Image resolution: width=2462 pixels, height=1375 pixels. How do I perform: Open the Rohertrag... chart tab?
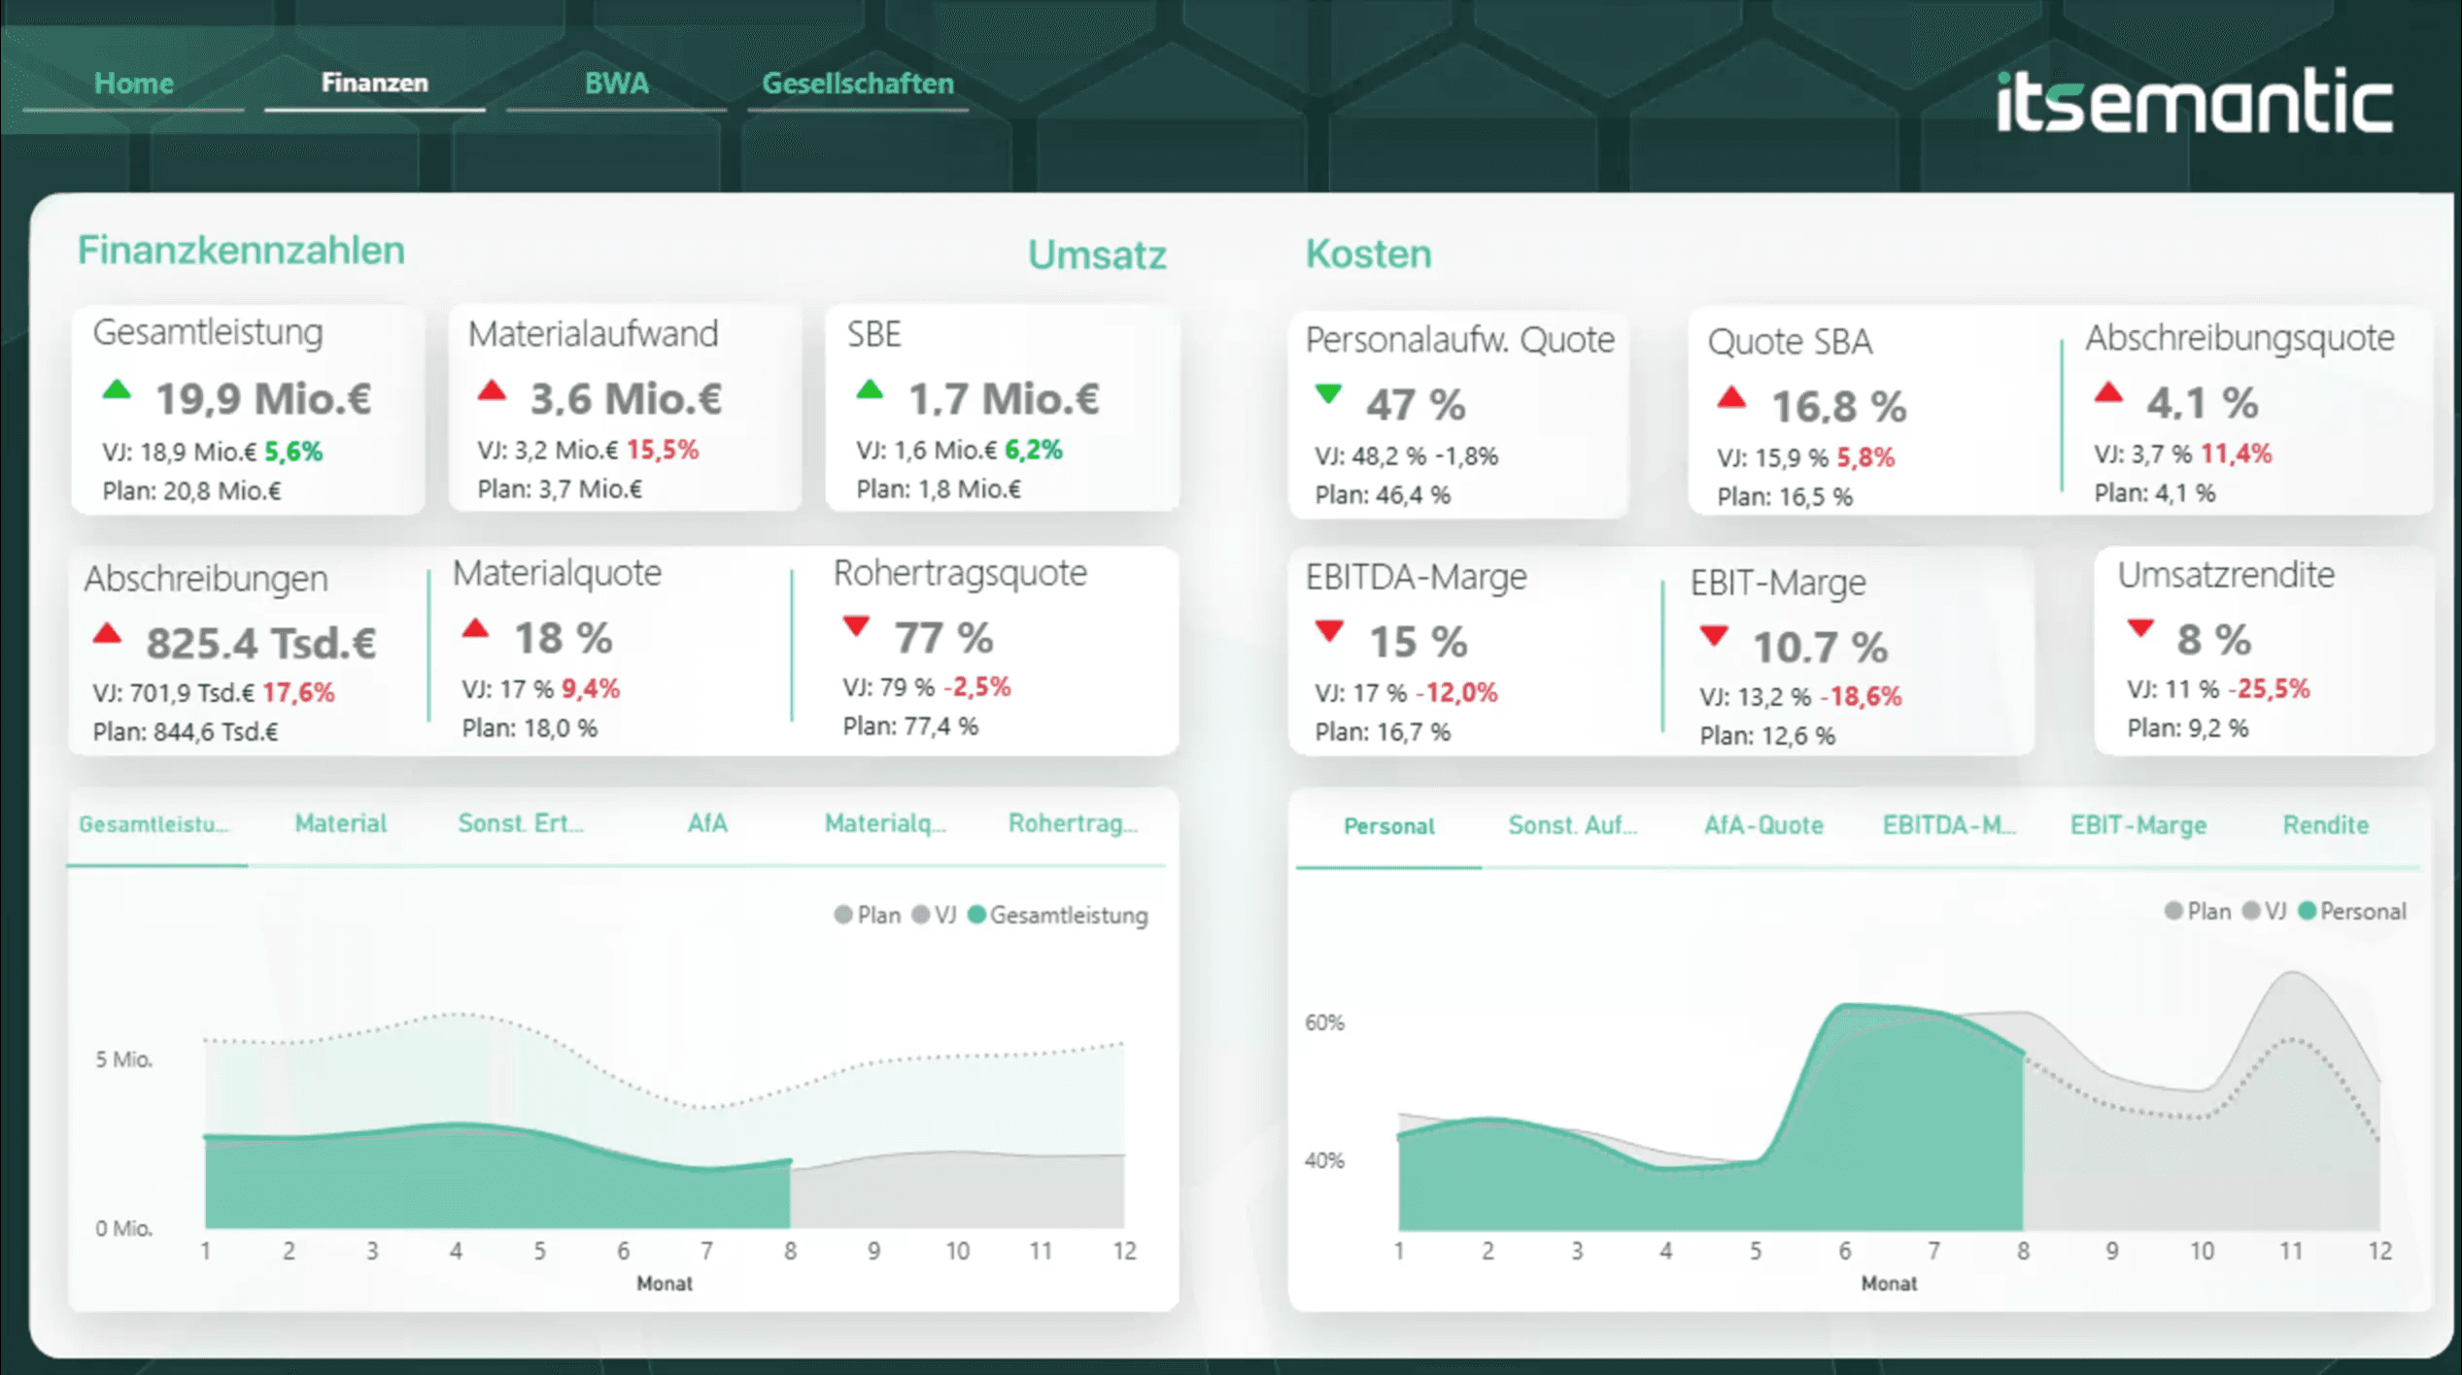[x=1073, y=823]
